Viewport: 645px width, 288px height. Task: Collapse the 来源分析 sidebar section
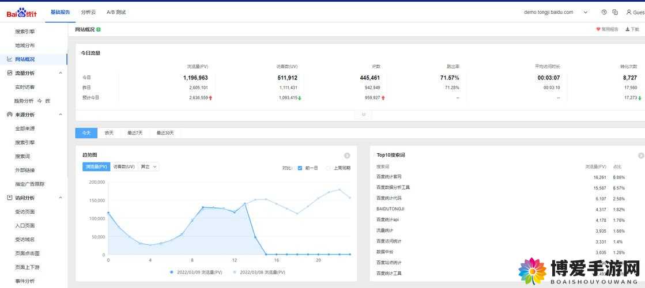61,115
